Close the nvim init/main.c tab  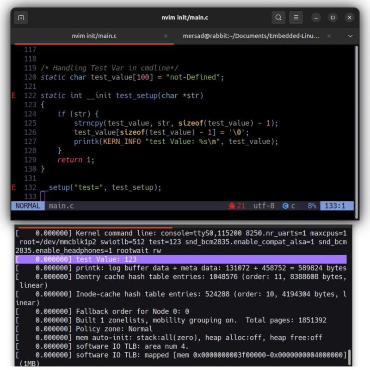tap(166, 36)
